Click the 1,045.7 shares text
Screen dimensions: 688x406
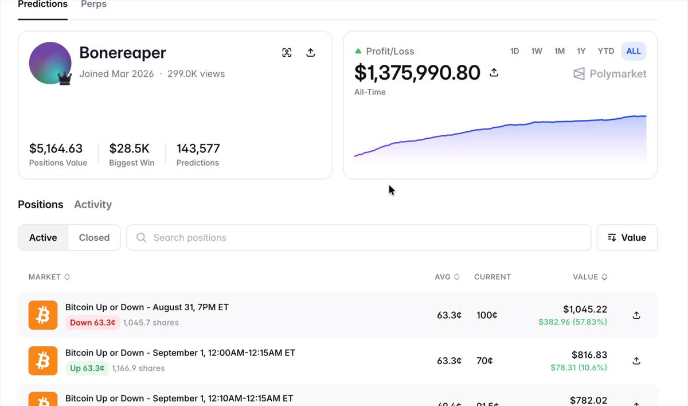click(x=151, y=323)
